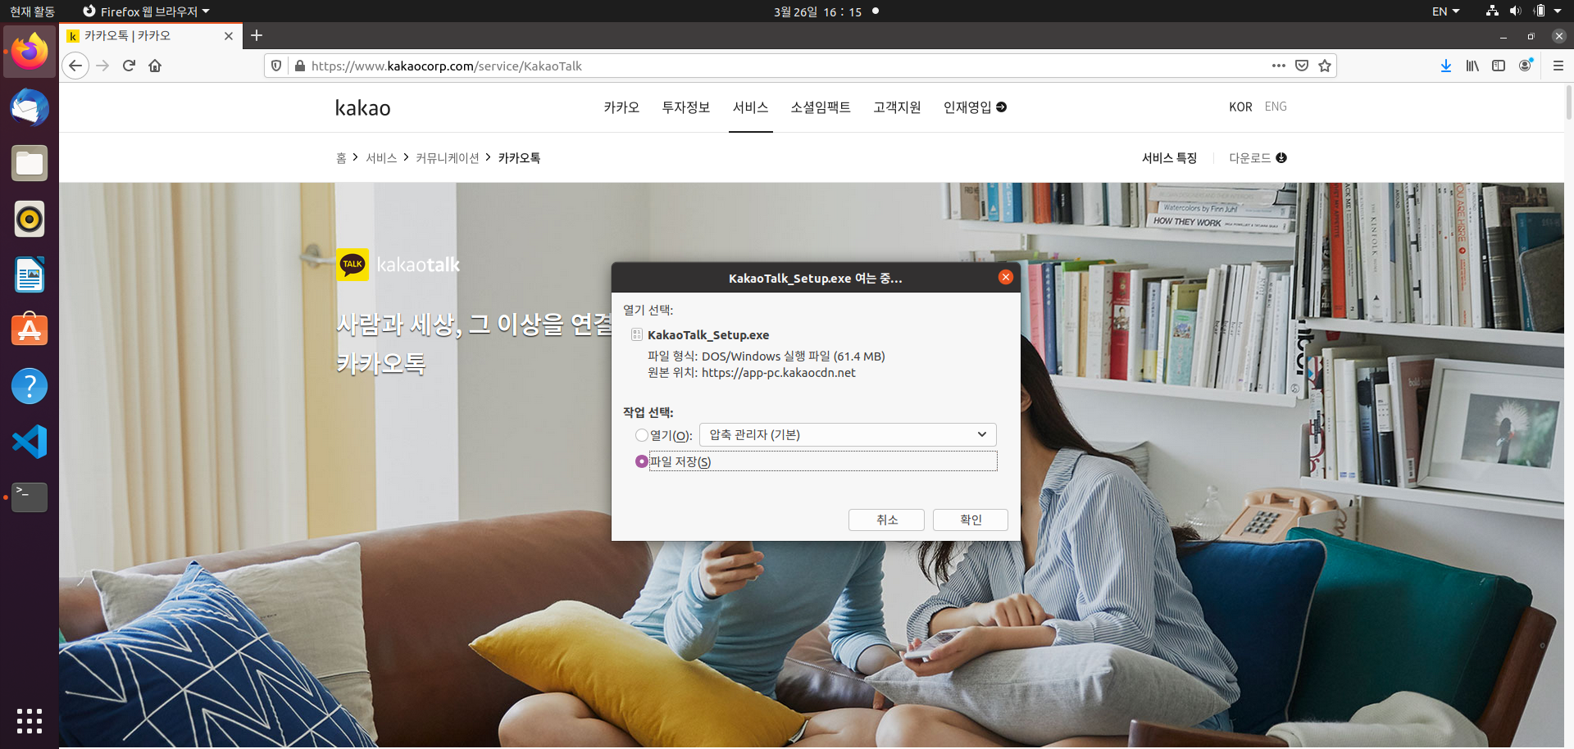Launch Firefox from the dock
The height and width of the screenshot is (749, 1574).
click(x=30, y=52)
